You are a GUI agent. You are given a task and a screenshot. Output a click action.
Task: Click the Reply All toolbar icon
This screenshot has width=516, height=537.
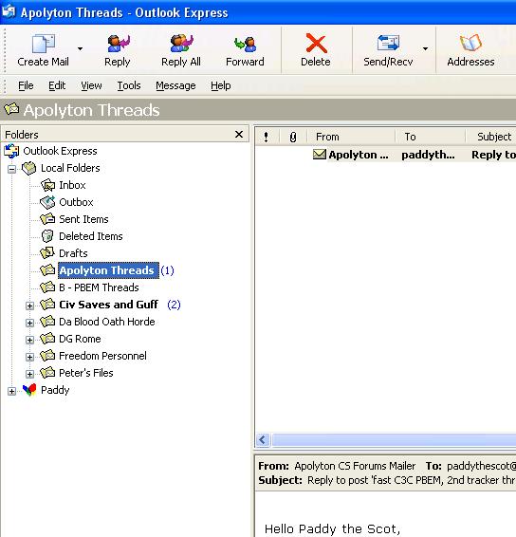[181, 44]
